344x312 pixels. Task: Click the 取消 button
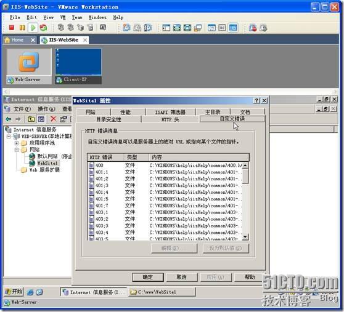click(182, 277)
